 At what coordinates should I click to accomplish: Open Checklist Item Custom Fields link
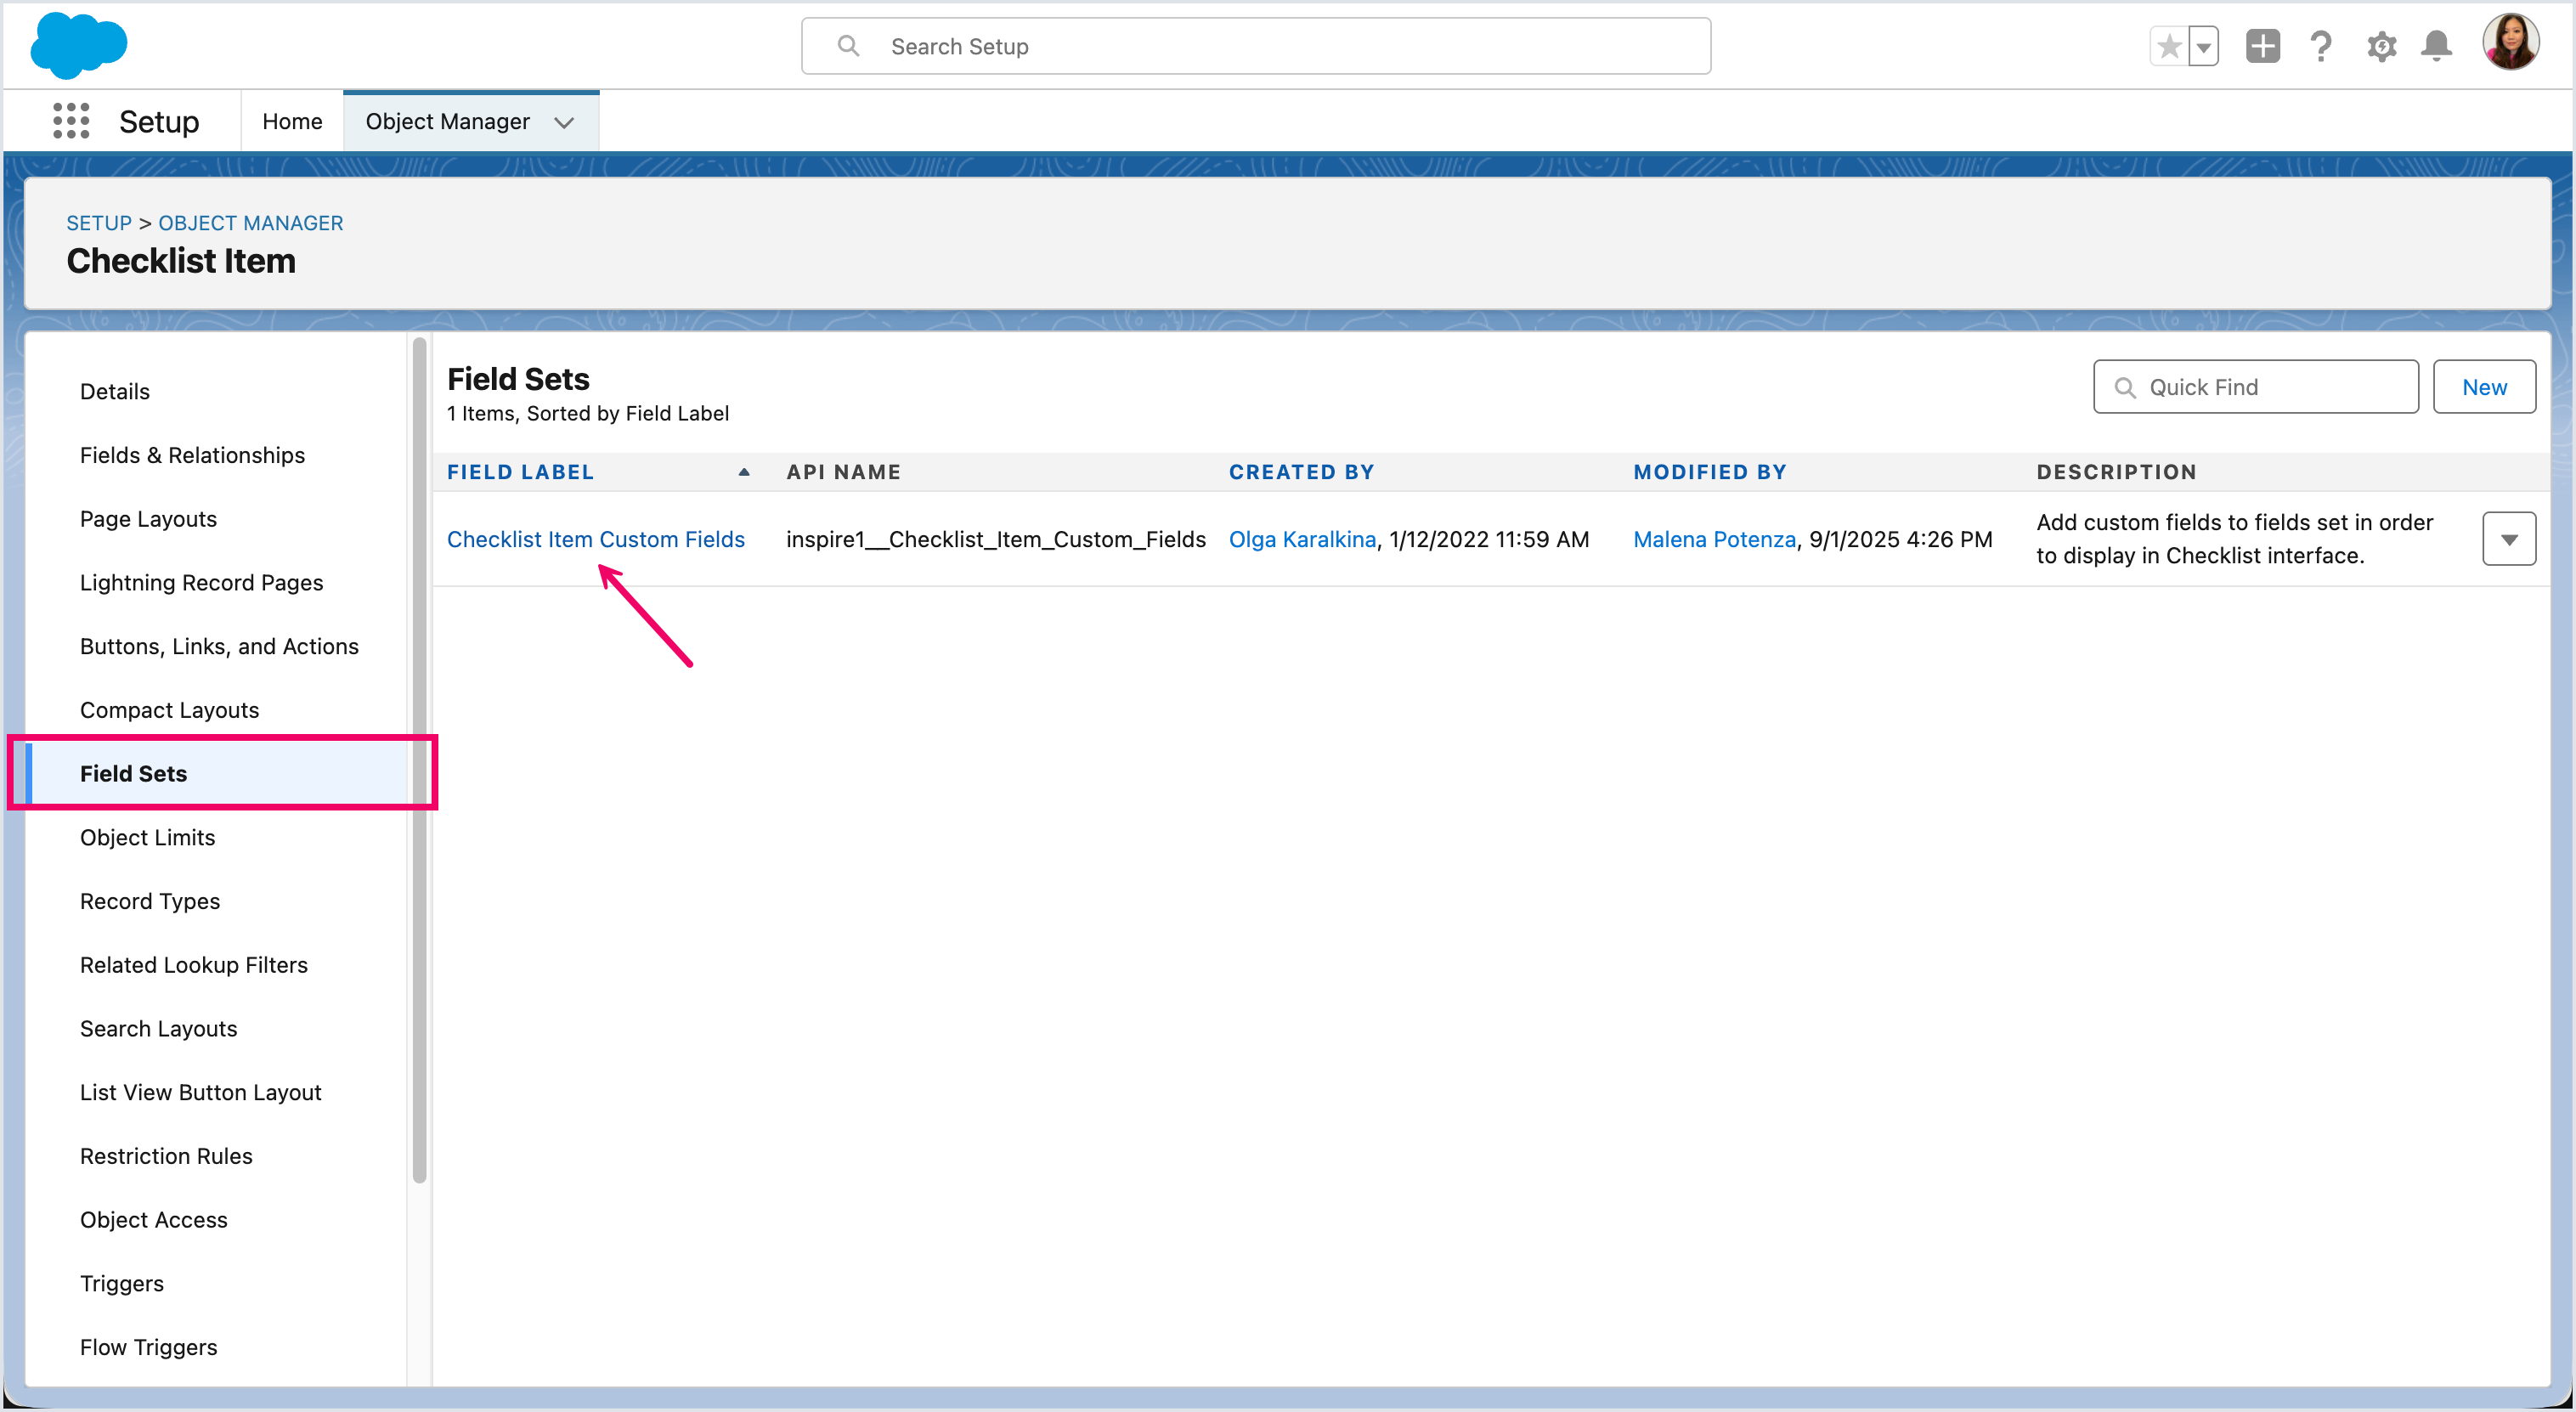[x=595, y=539]
